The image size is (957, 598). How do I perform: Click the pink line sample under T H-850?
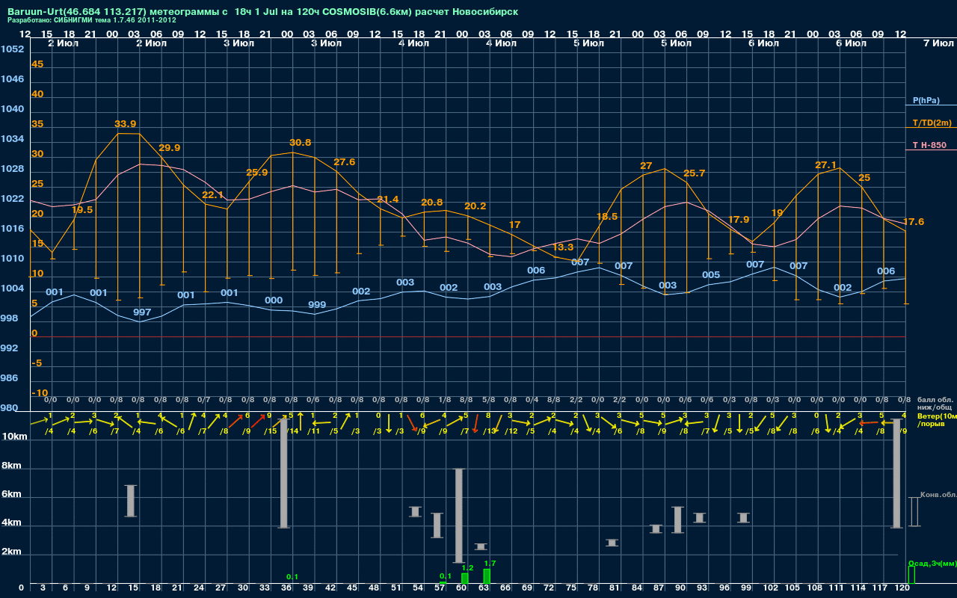[931, 150]
